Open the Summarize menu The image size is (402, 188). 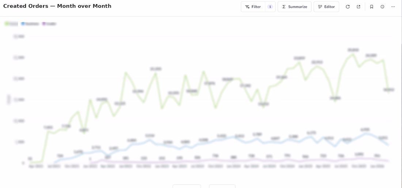(x=294, y=7)
